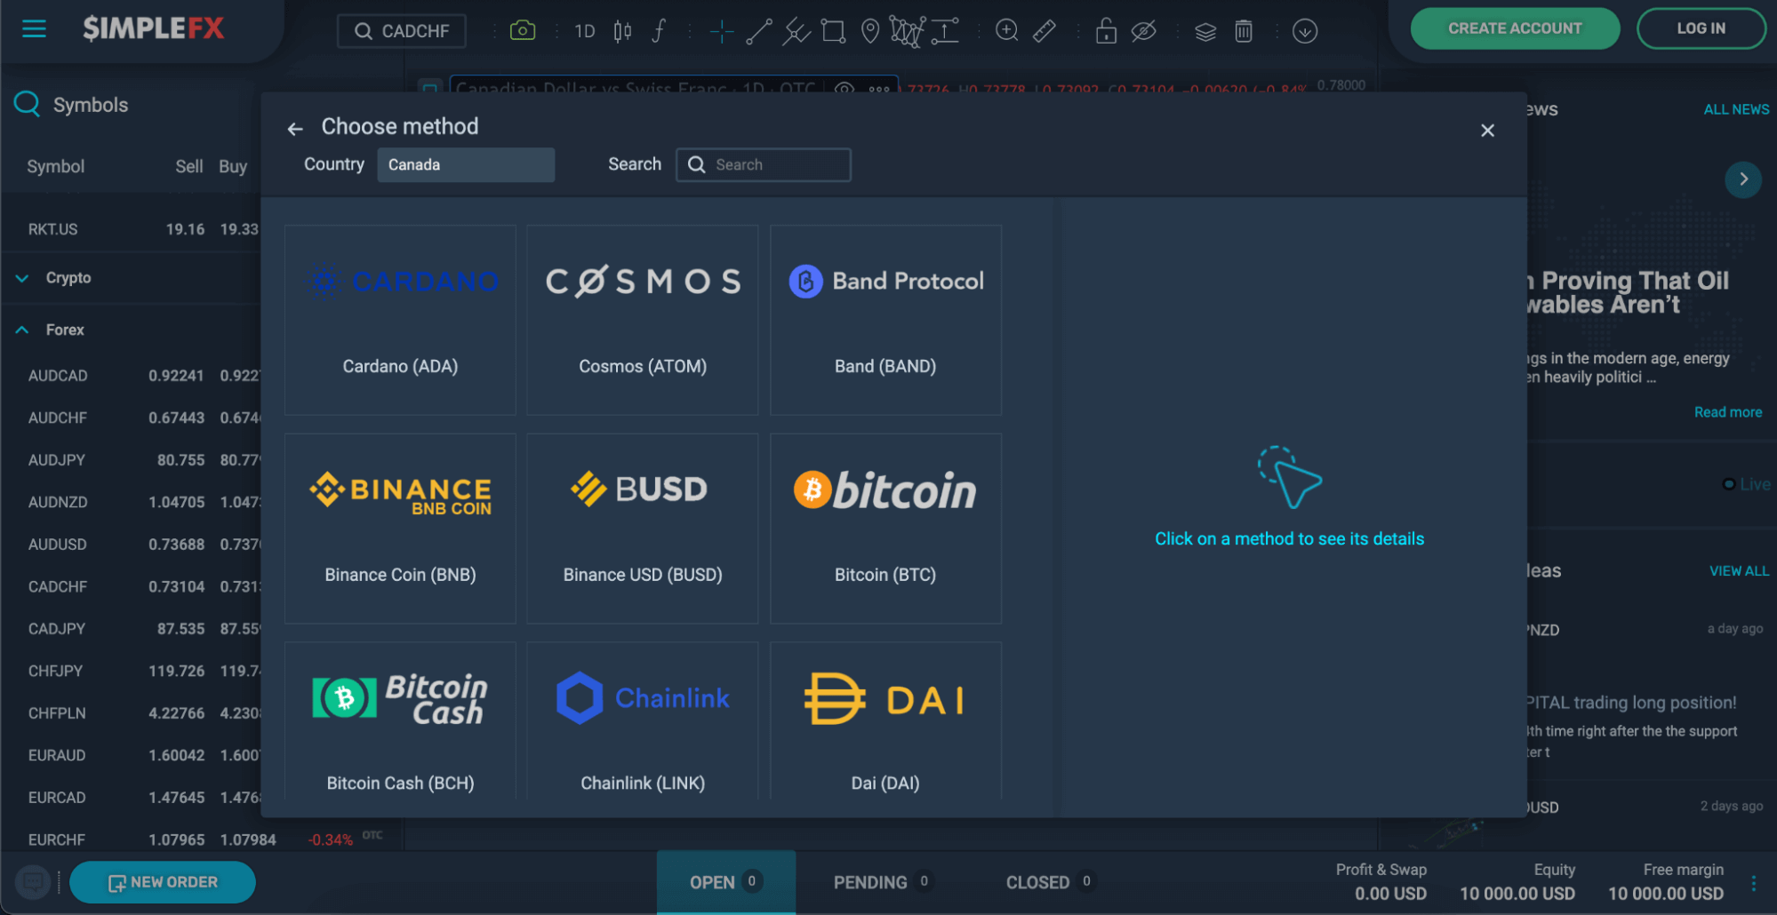Select the Band (BAND) method
Image resolution: width=1777 pixels, height=915 pixels.
(885, 320)
